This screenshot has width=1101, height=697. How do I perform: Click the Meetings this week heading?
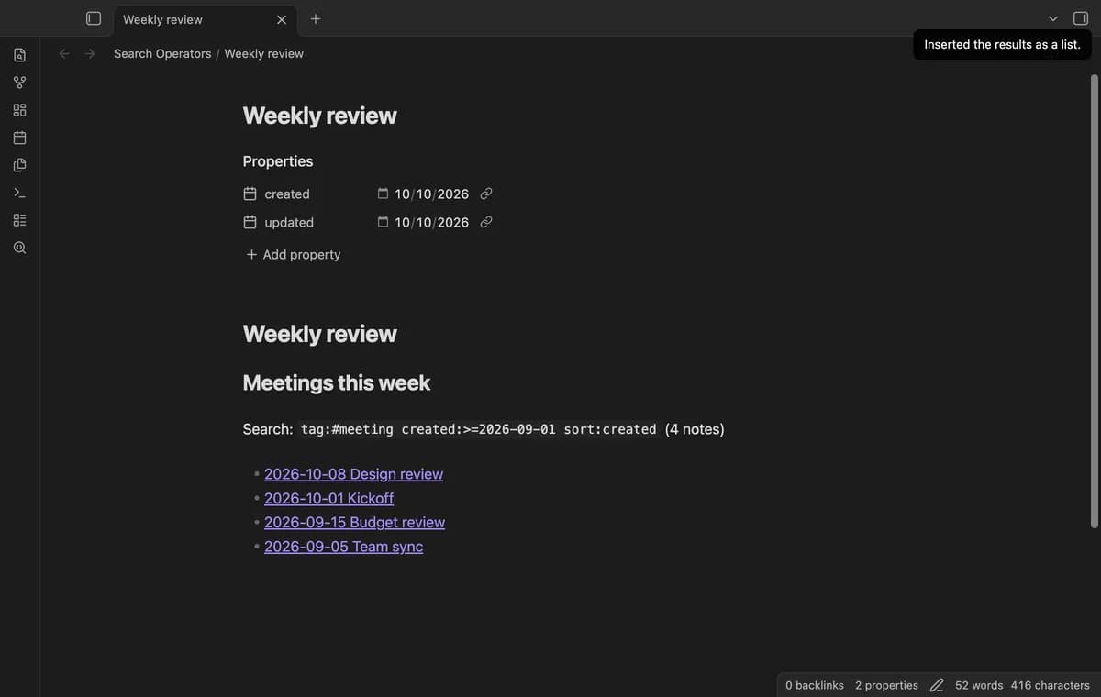[336, 382]
